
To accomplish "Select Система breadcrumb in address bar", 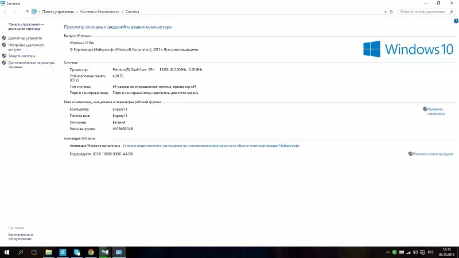I will [x=133, y=11].
